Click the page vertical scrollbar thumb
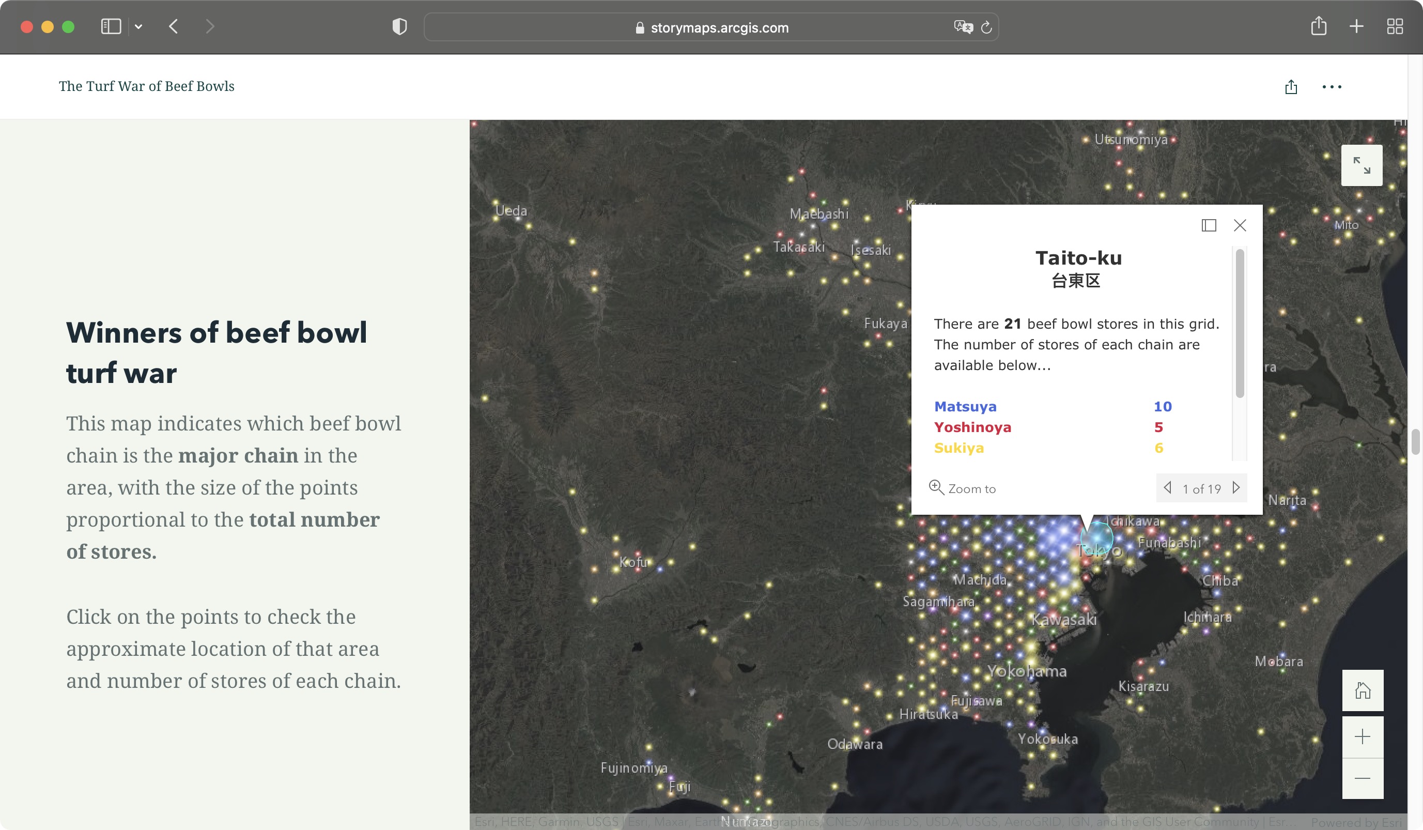The width and height of the screenshot is (1423, 830). pyautogui.click(x=1415, y=442)
